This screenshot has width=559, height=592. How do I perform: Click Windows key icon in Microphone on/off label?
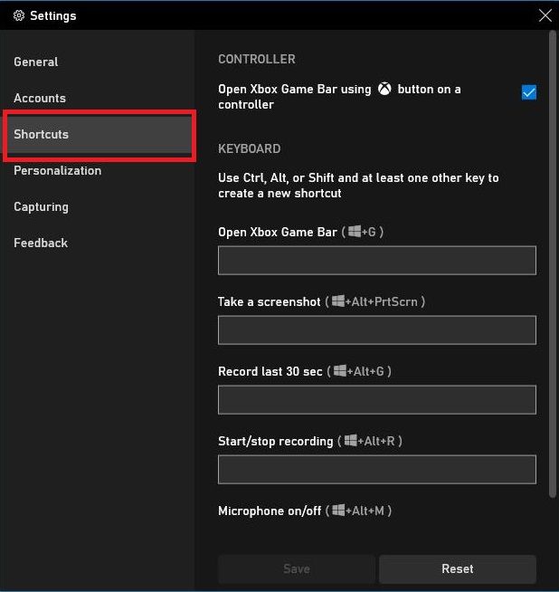coord(338,511)
